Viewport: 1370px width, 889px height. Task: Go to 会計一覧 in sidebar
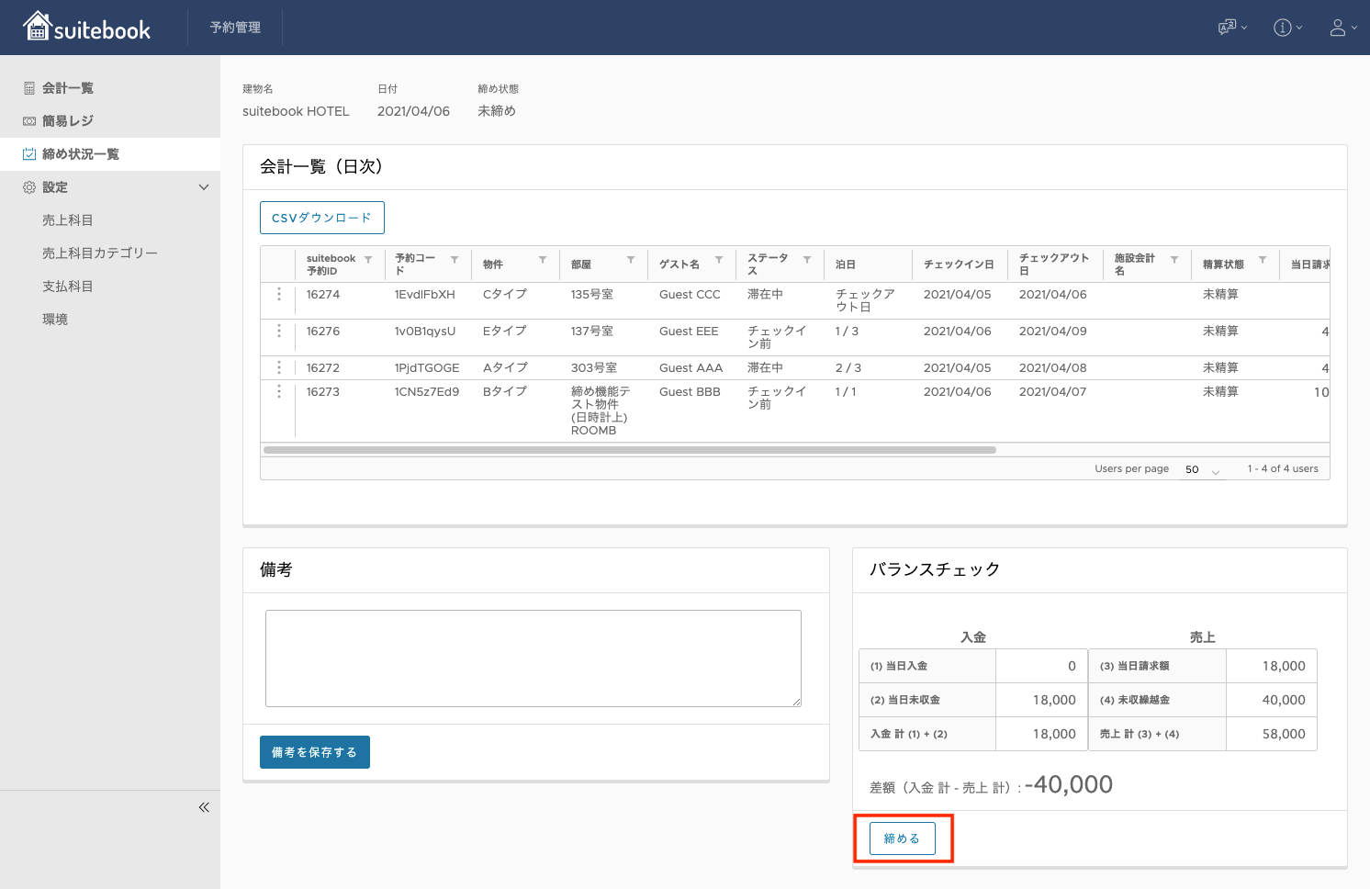coord(110,88)
